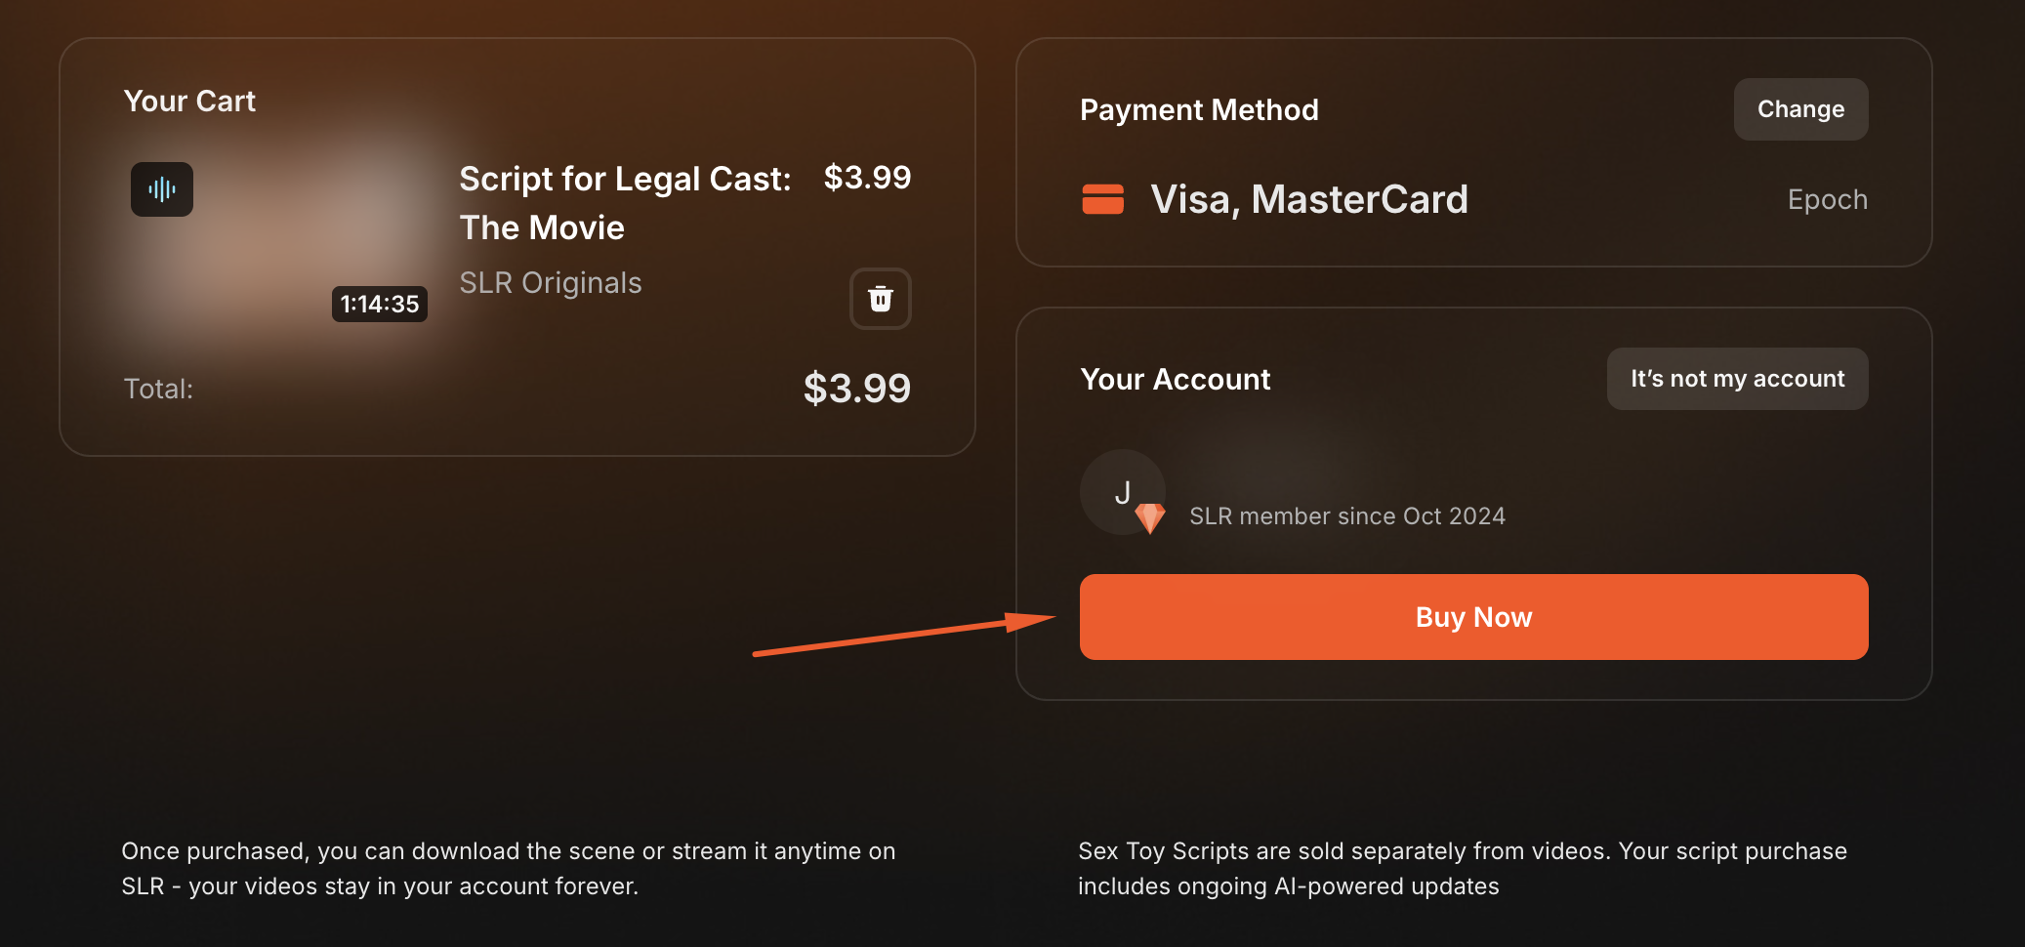Open the J account avatar

click(1121, 491)
